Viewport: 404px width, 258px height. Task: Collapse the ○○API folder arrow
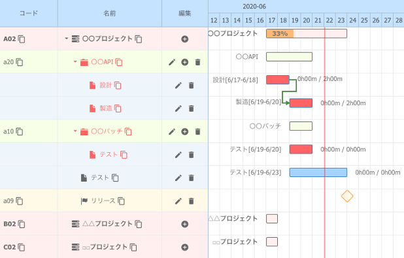75,61
